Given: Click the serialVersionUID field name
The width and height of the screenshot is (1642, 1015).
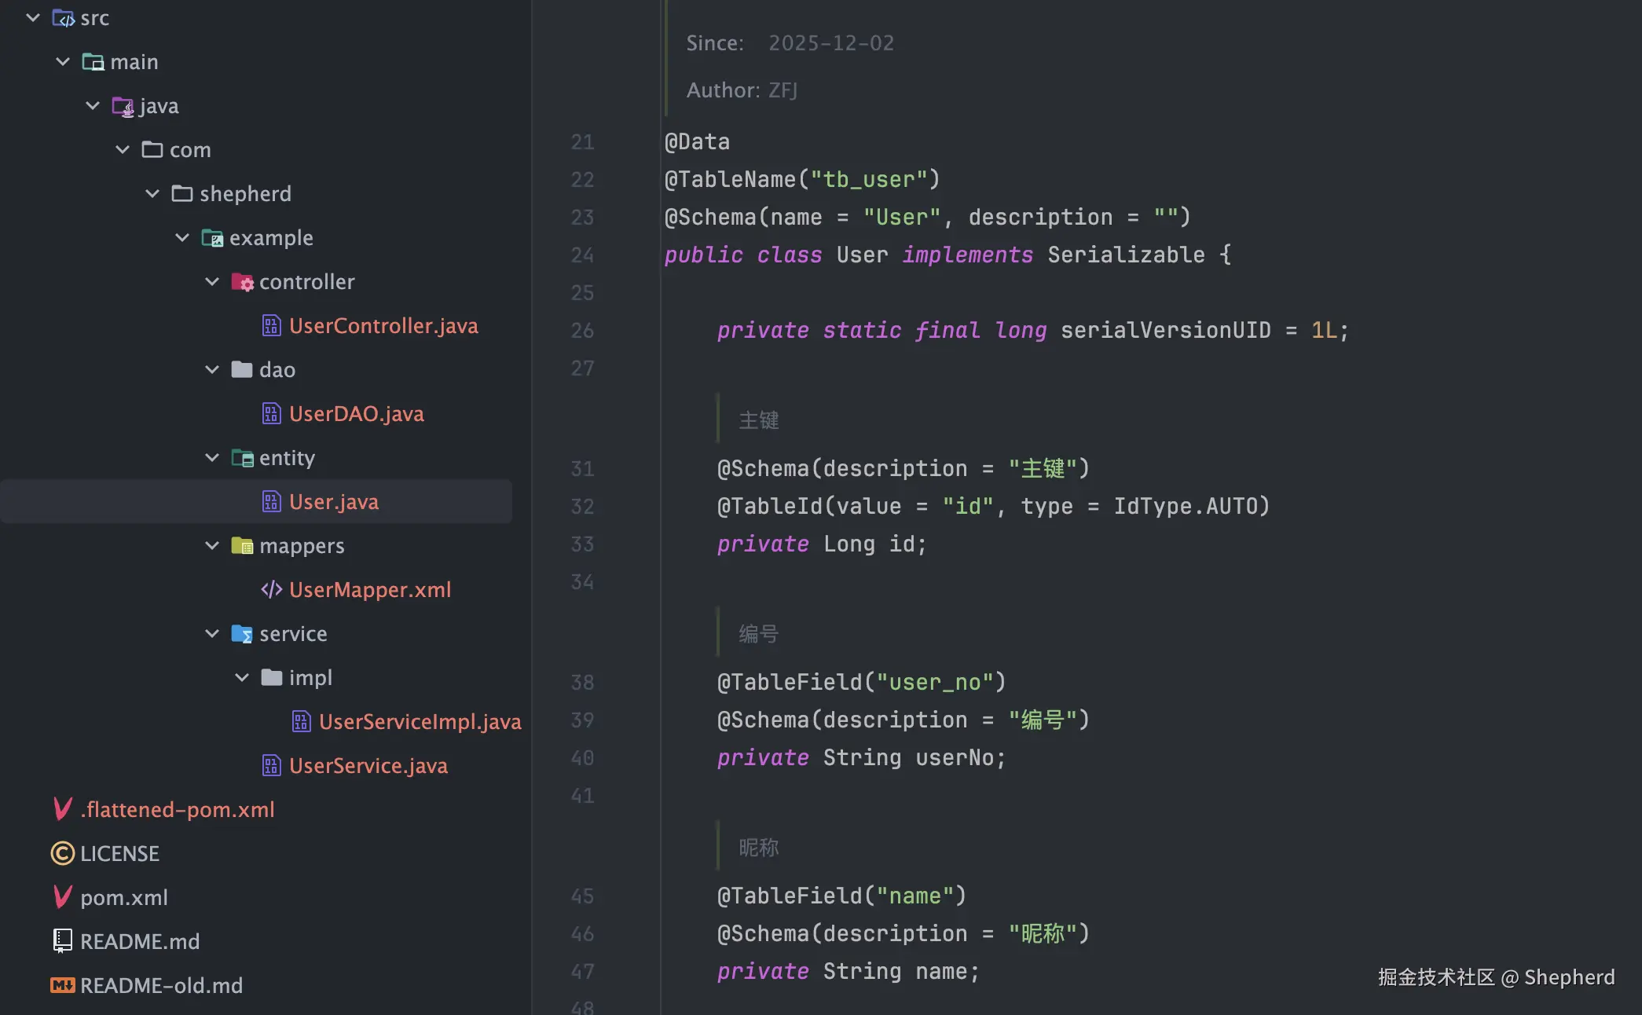Looking at the screenshot, I should pyautogui.click(x=1165, y=331).
